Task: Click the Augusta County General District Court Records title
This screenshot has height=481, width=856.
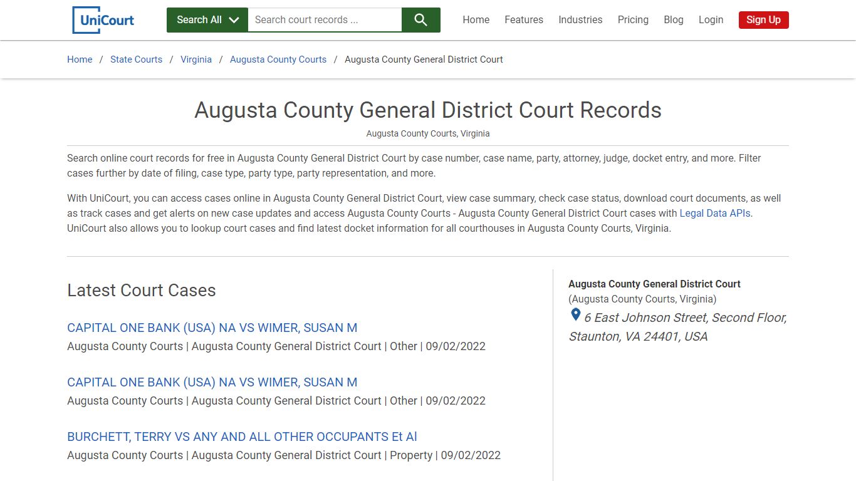Action: pos(428,110)
